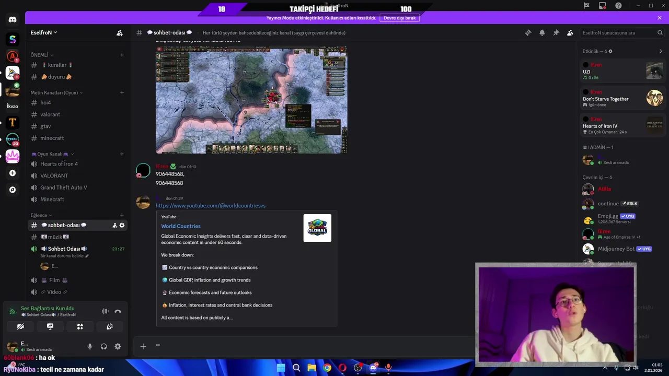The height and width of the screenshot is (376, 669).
Task: Open the orange 'T' server icon
Action: (13, 123)
